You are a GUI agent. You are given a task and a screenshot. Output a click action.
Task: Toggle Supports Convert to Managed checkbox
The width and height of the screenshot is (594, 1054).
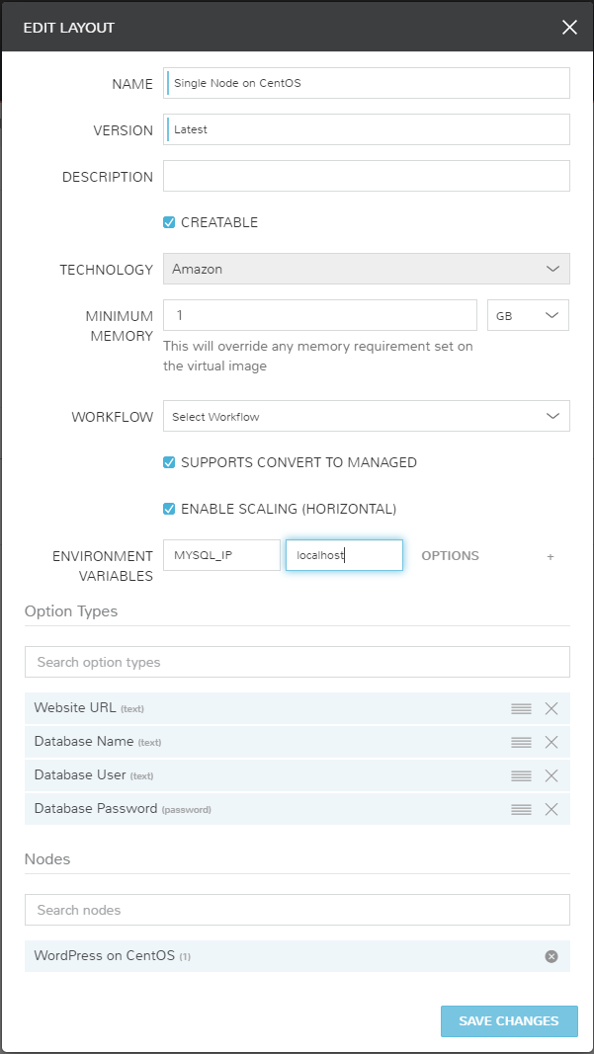170,462
